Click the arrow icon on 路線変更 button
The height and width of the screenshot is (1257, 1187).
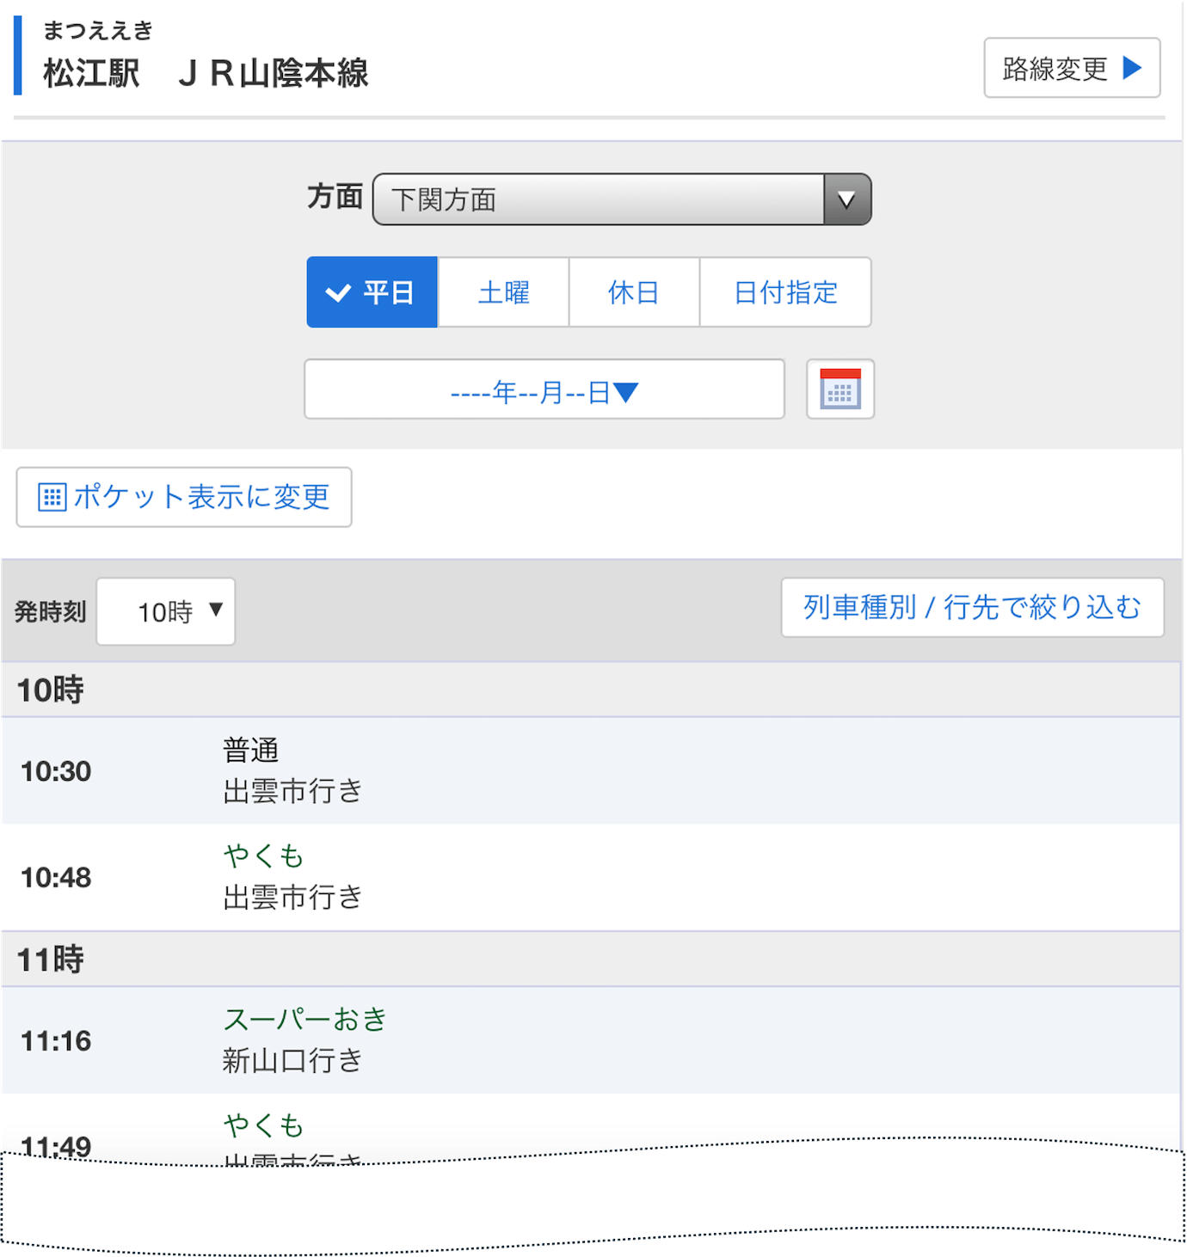[1134, 69]
